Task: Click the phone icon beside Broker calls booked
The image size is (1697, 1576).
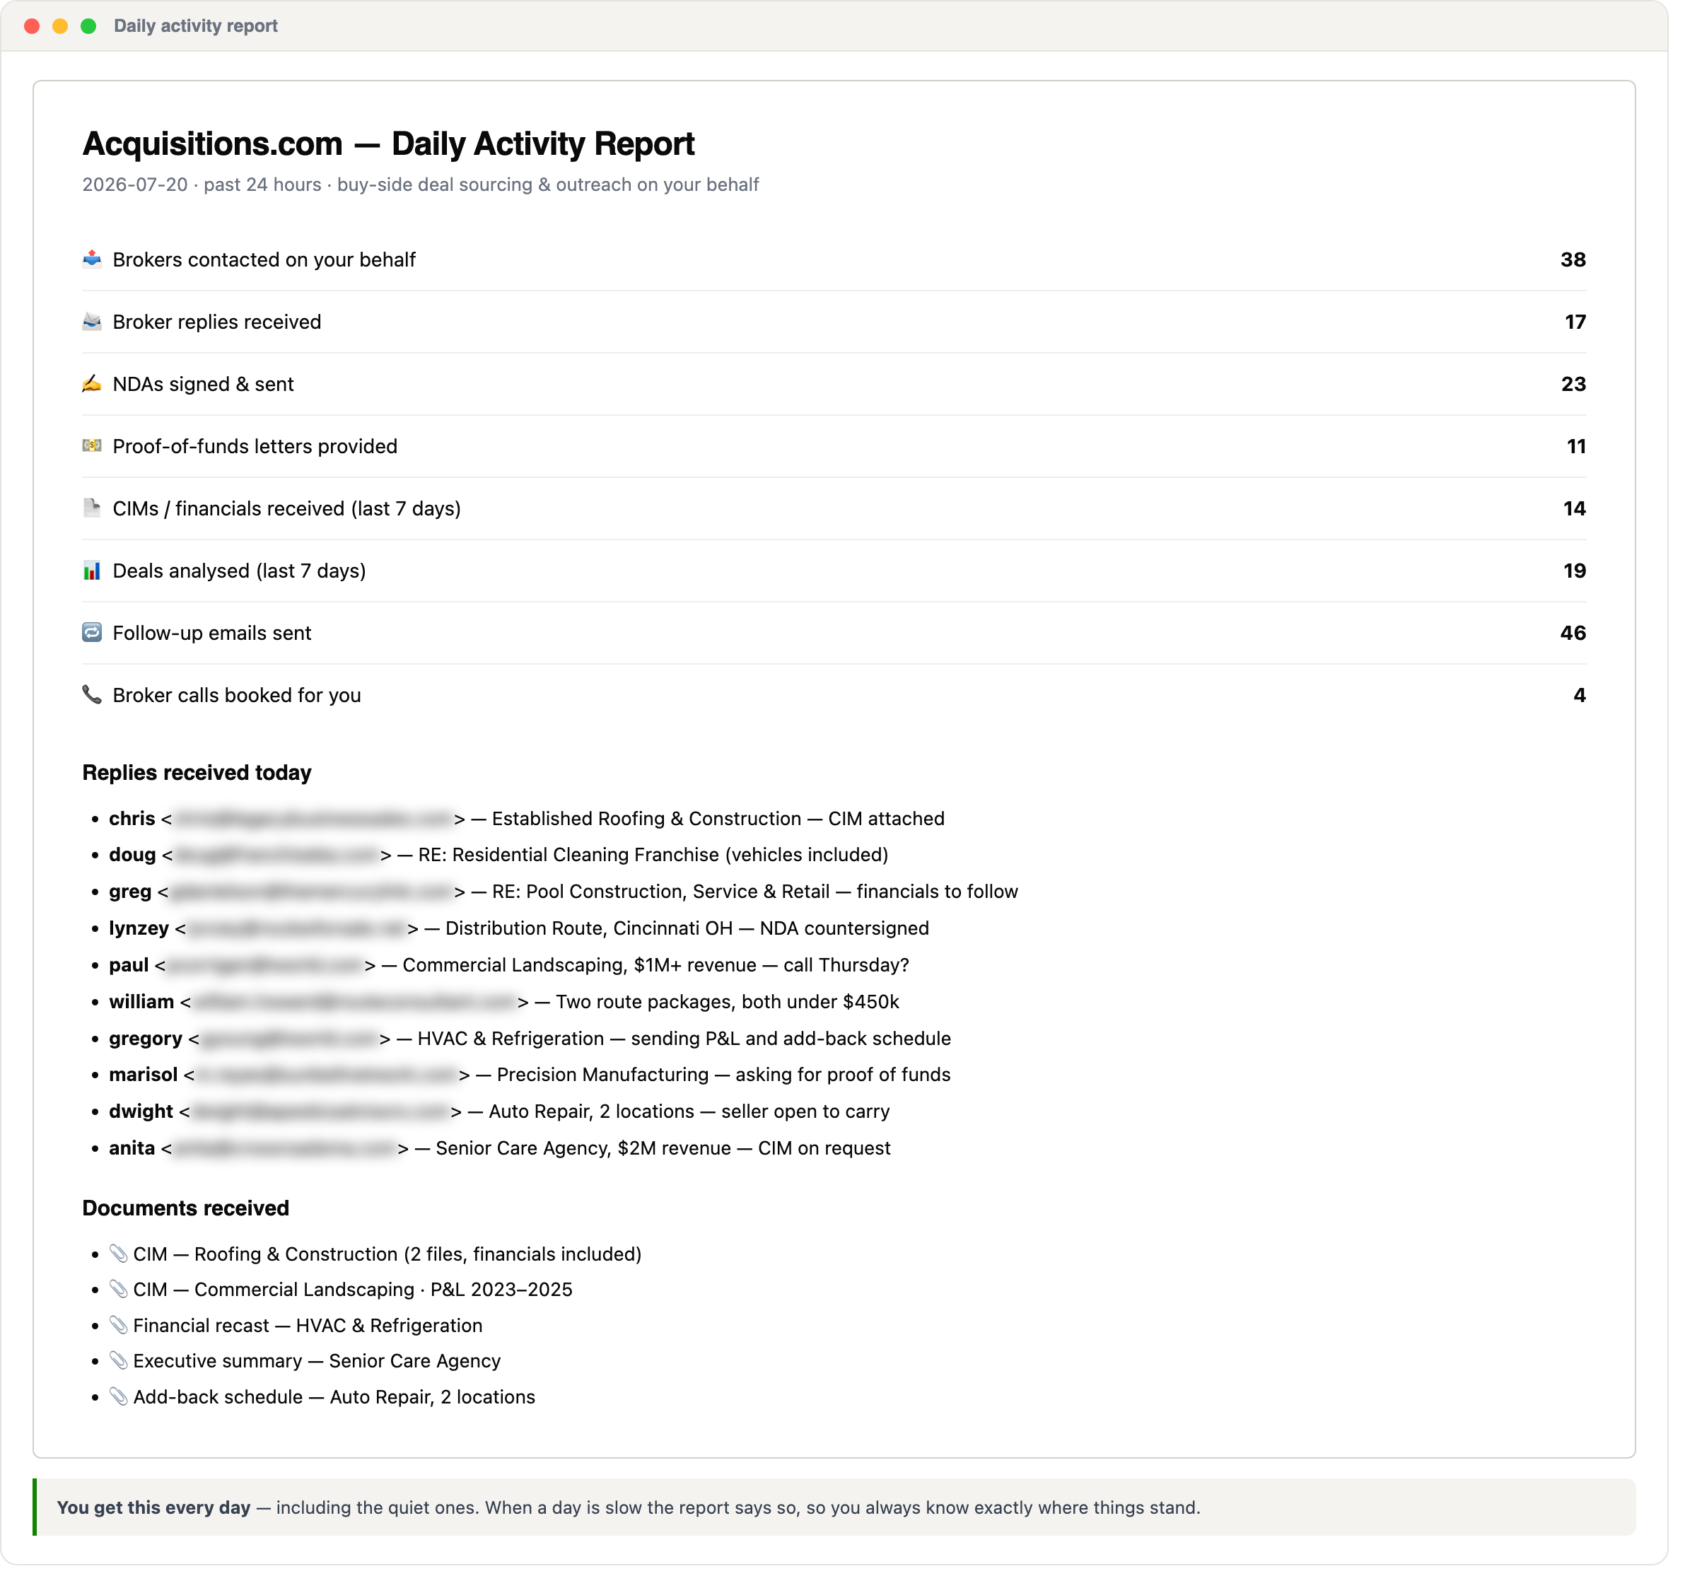Action: pyautogui.click(x=92, y=695)
